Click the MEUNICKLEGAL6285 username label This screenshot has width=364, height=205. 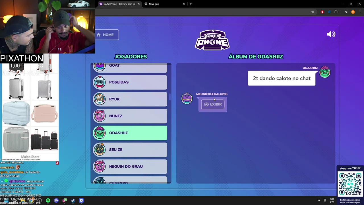(212, 94)
